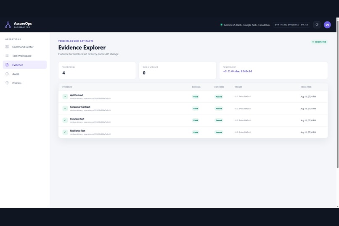The height and width of the screenshot is (226, 339).
Task: Select Evidence in sidebar
Action: (25, 65)
